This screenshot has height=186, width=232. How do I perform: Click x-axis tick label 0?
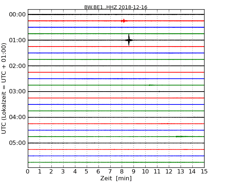28,171
